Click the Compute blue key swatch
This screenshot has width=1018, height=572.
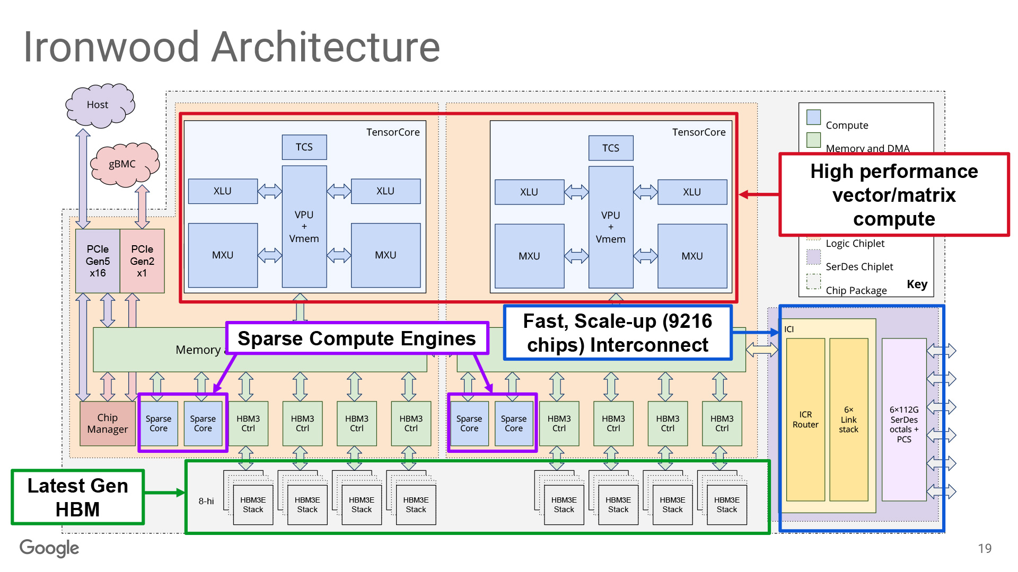pyautogui.click(x=813, y=117)
